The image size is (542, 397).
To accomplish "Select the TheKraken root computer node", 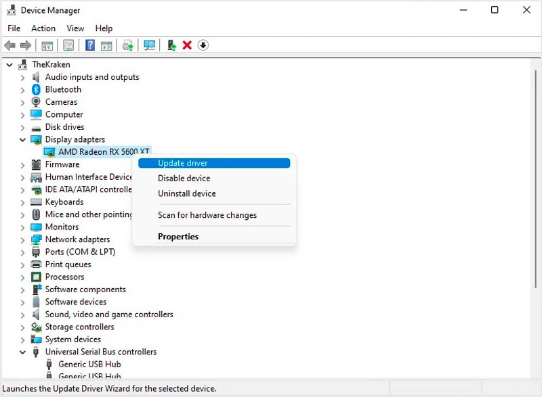I will [50, 65].
